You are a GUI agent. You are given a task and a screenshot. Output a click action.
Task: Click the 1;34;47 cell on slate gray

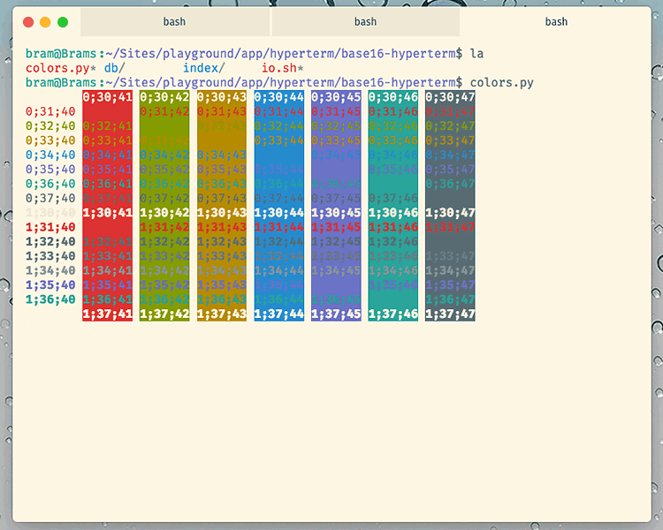click(450, 270)
